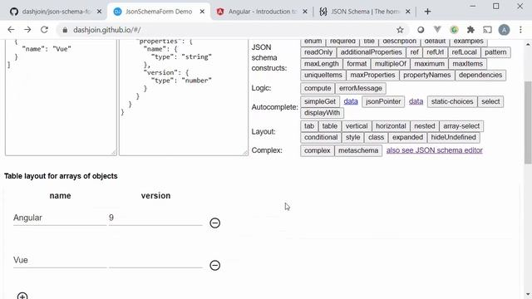Open the data link after jsonPointer
This screenshot has width=532, height=299.
(416, 101)
